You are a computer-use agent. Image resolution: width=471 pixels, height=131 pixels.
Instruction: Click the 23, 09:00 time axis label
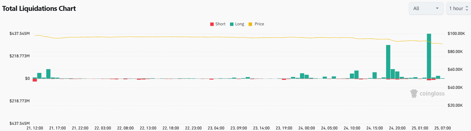[x=239, y=128]
